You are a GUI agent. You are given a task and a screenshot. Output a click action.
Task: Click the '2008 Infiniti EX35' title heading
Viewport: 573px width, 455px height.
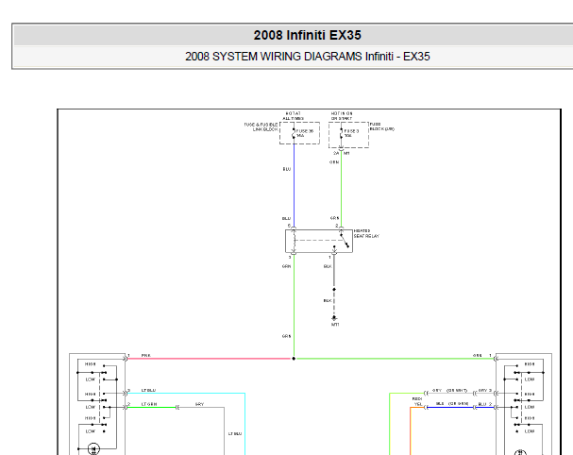pyautogui.click(x=308, y=35)
